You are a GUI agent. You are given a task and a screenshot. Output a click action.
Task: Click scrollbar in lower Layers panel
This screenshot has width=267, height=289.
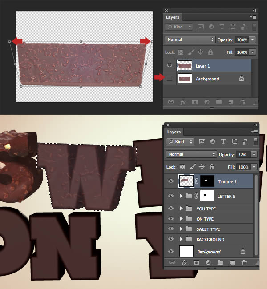256,215
